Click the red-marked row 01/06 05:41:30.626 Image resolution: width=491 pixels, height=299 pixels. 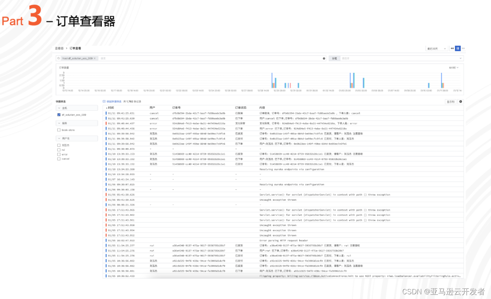pos(283,195)
